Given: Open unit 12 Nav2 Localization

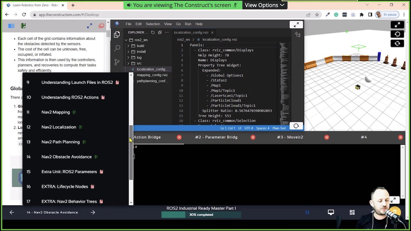Looking at the screenshot, I should (x=59, y=127).
